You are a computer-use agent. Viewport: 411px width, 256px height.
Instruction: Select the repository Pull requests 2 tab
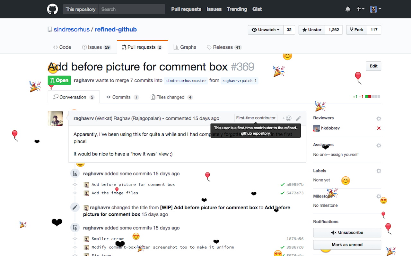pyautogui.click(x=142, y=47)
